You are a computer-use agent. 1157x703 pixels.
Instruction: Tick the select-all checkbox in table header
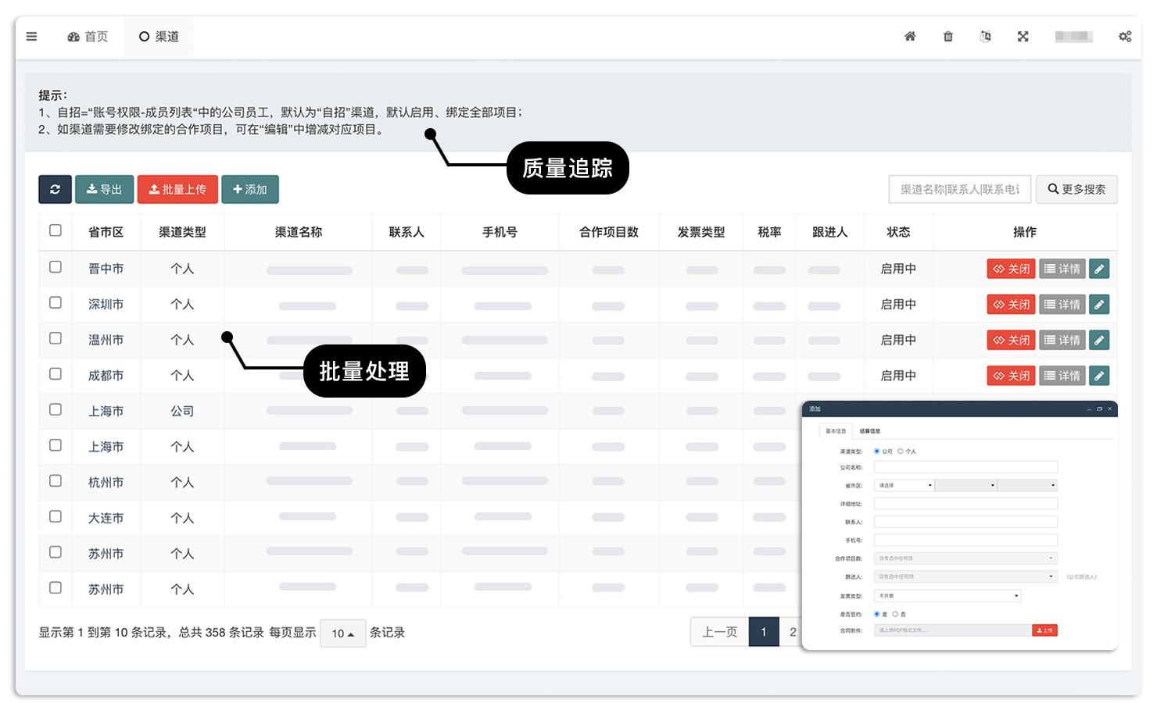point(56,230)
